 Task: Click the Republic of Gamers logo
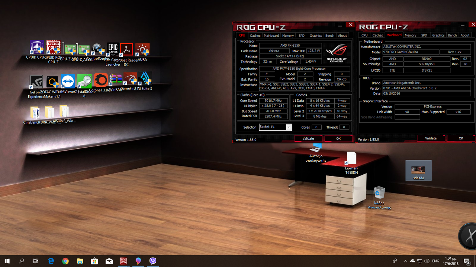(337, 53)
